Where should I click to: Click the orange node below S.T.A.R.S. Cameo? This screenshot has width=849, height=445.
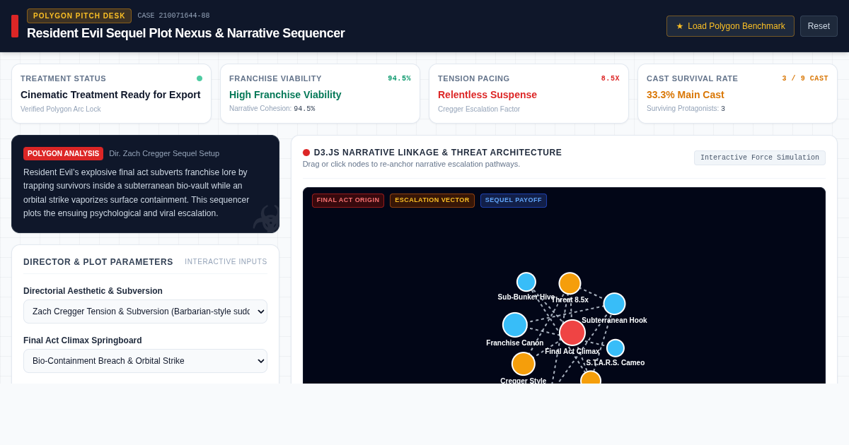(591, 378)
